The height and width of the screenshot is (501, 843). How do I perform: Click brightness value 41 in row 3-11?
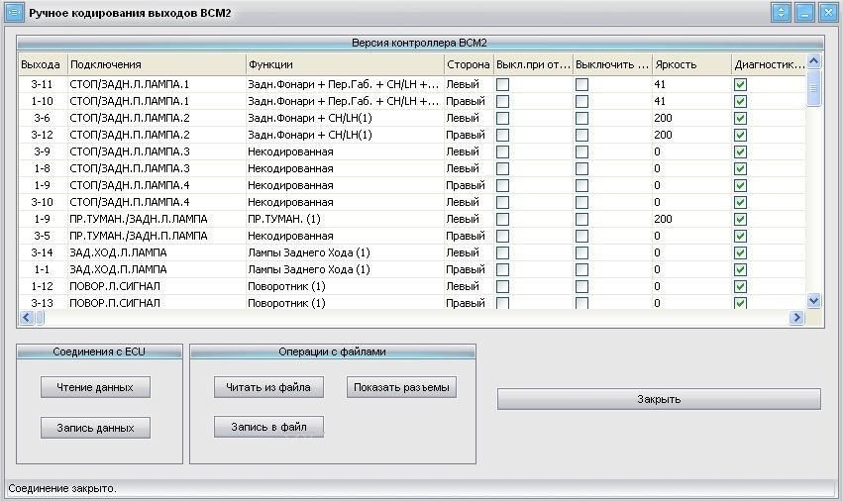tap(660, 84)
